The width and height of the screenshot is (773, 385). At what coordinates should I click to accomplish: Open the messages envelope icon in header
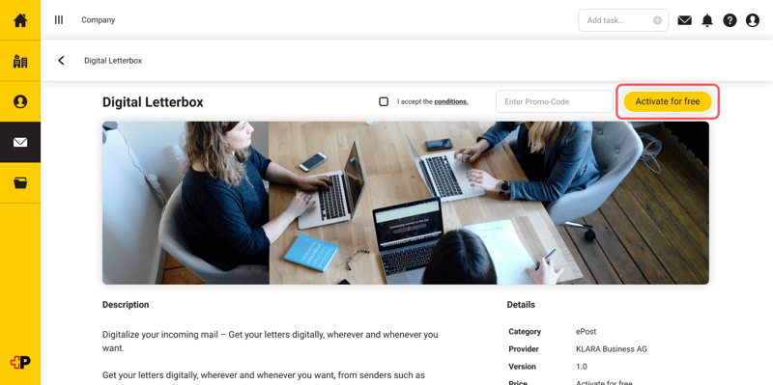coord(684,20)
